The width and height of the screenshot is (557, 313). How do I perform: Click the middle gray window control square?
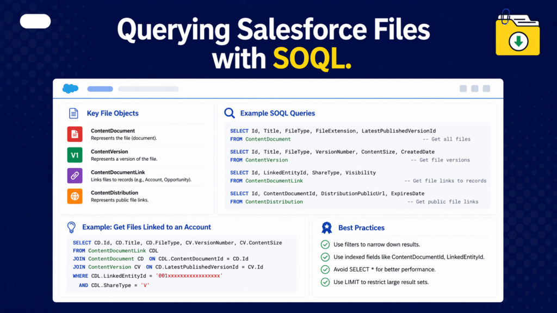point(474,89)
